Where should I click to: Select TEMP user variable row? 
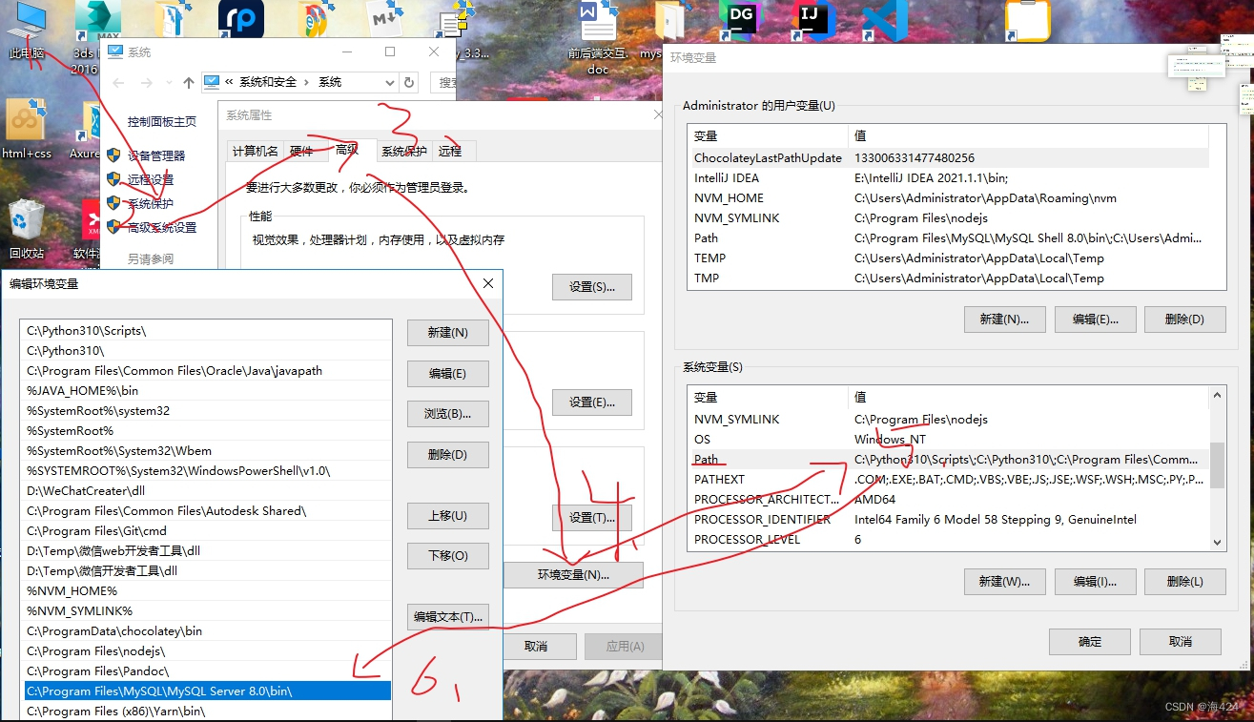tap(950, 258)
